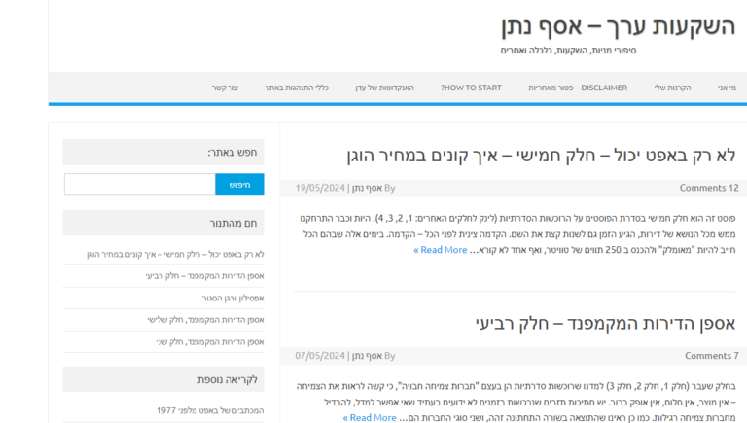Open 'Comments 12' on the first post
Screen dimensions: 747x423
pyautogui.click(x=708, y=188)
